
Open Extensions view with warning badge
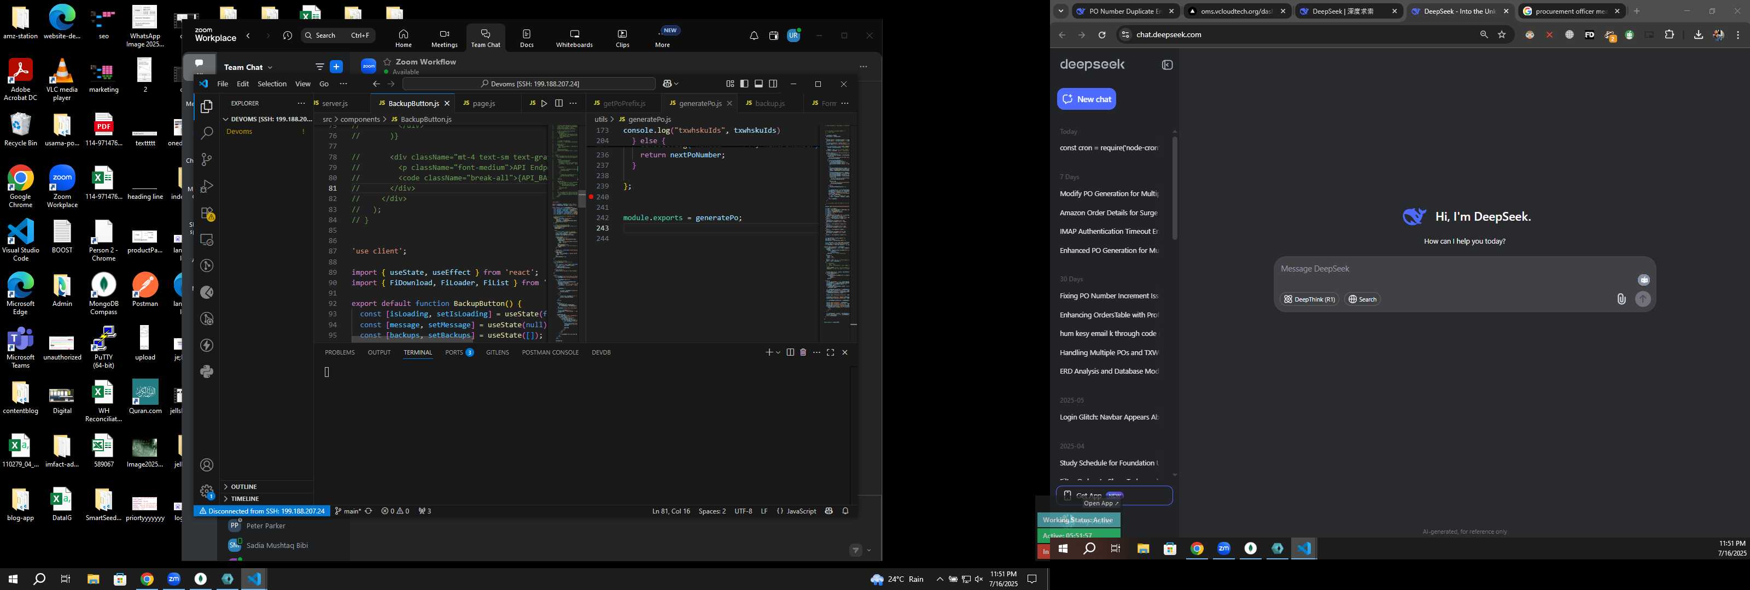207,213
